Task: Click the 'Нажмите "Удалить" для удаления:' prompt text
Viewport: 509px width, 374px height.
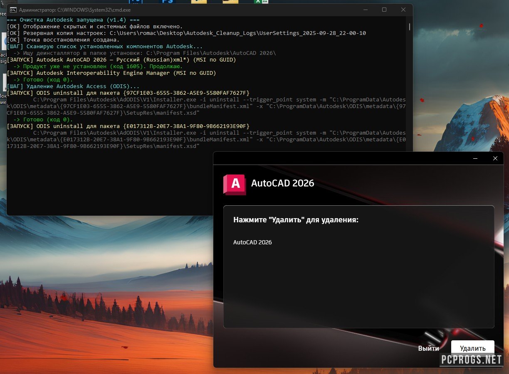Action: [x=296, y=219]
